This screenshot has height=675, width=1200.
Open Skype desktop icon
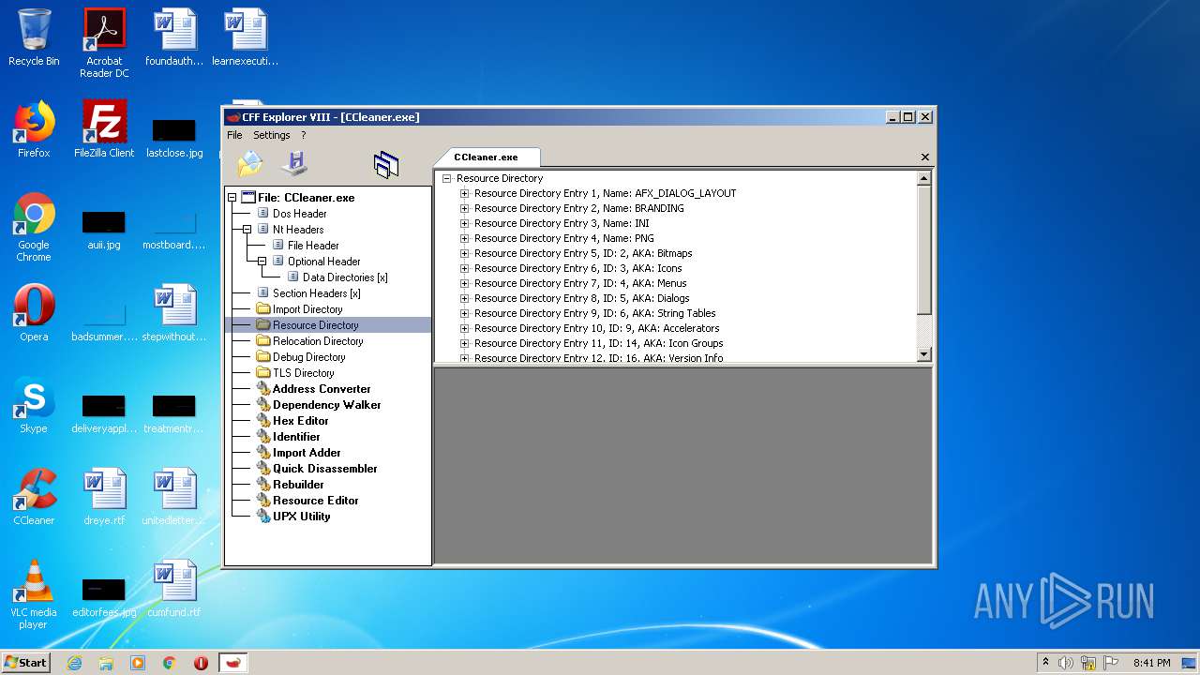tap(34, 405)
